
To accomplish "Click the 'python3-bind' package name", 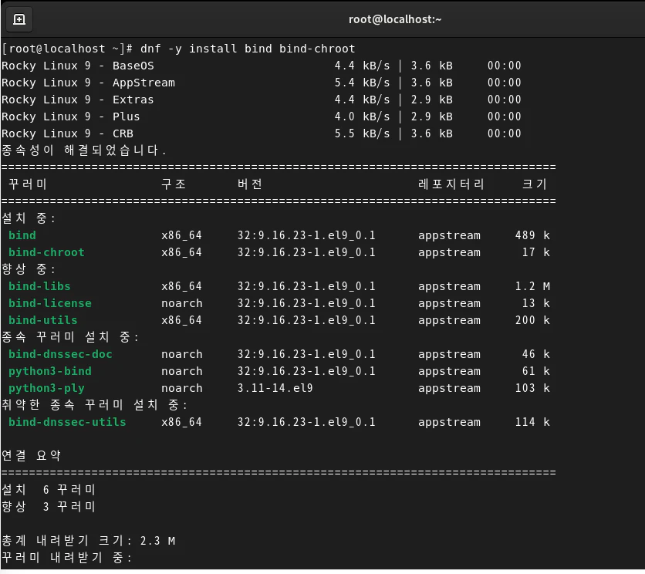I will pos(50,371).
